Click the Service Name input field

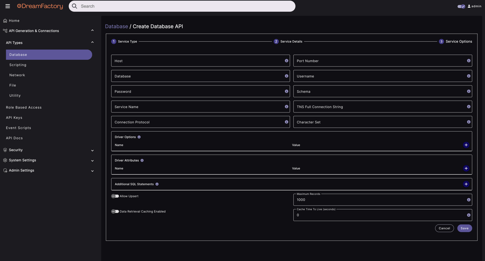click(196, 107)
